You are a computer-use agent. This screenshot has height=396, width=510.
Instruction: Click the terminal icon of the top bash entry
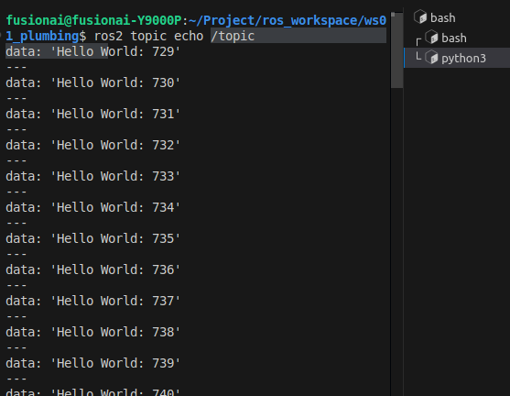click(420, 16)
